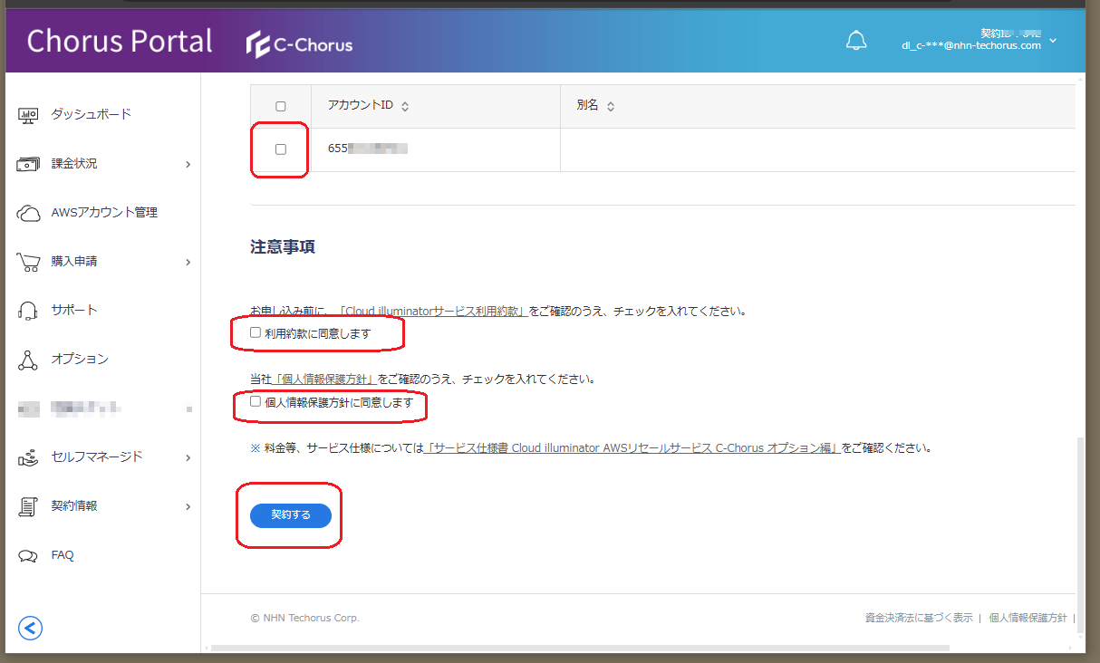Collapse sidebar with the back arrow icon

(x=30, y=628)
